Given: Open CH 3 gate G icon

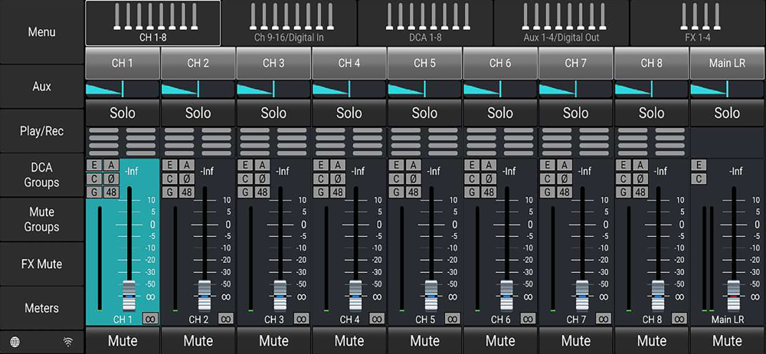Looking at the screenshot, I should 245,192.
